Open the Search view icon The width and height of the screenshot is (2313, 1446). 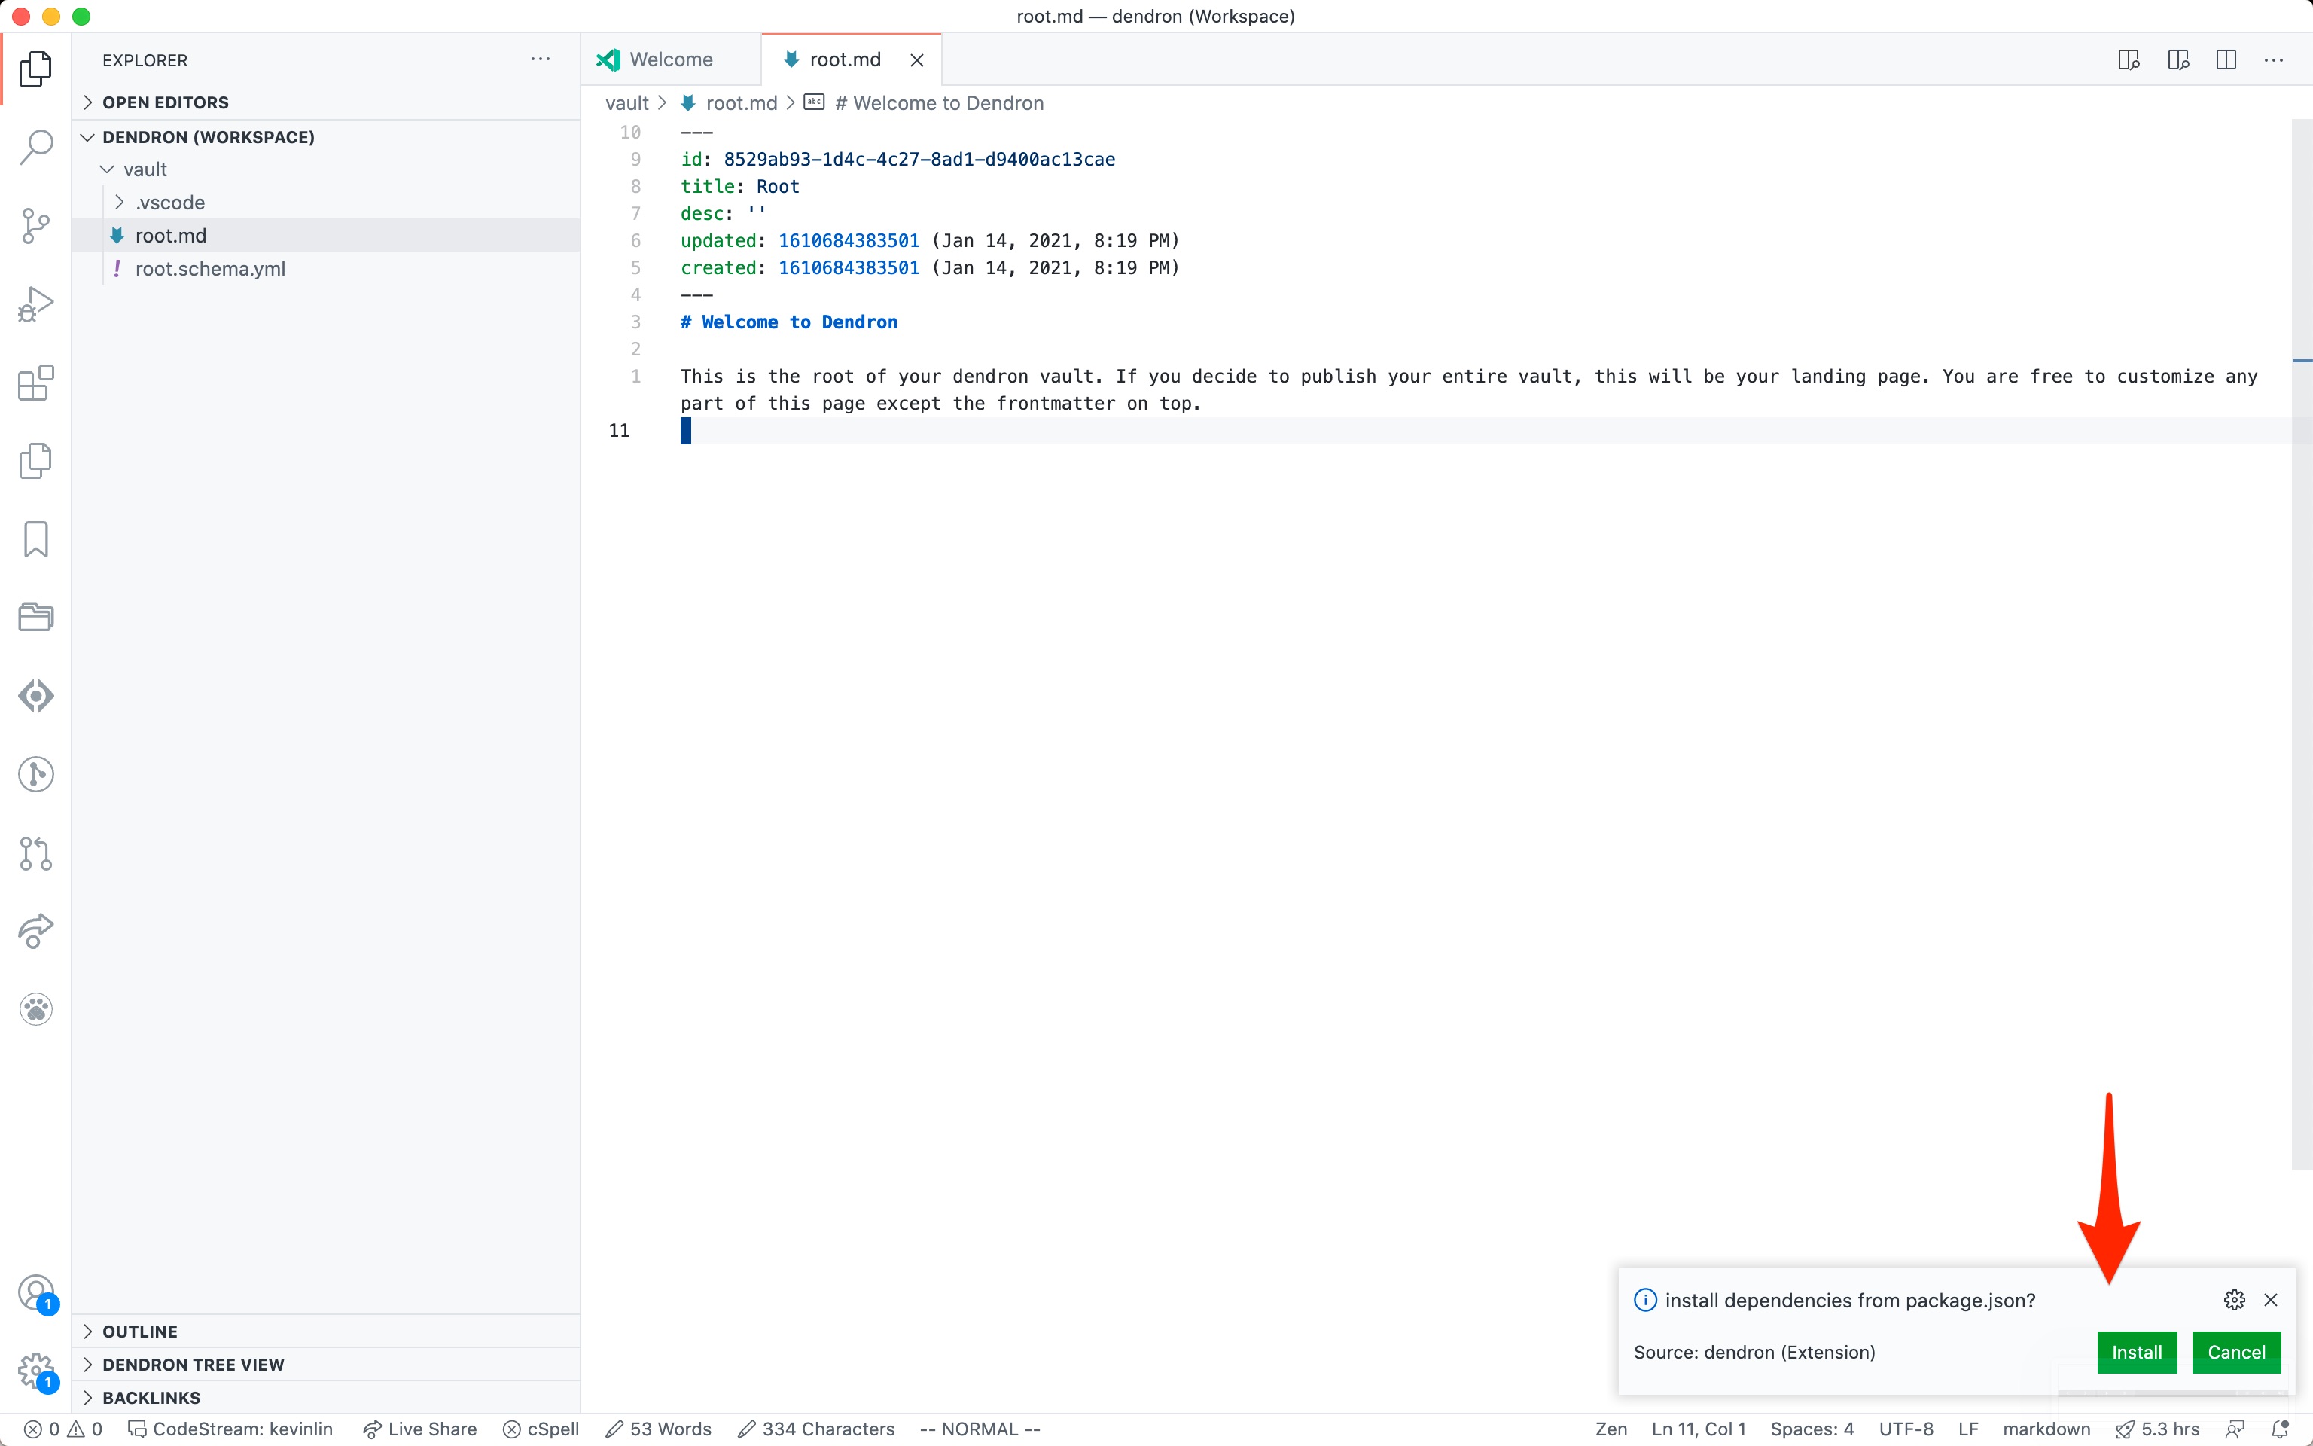(35, 148)
